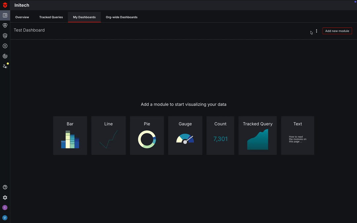Select the Pie chart module
This screenshot has width=357, height=223.
click(147, 135)
